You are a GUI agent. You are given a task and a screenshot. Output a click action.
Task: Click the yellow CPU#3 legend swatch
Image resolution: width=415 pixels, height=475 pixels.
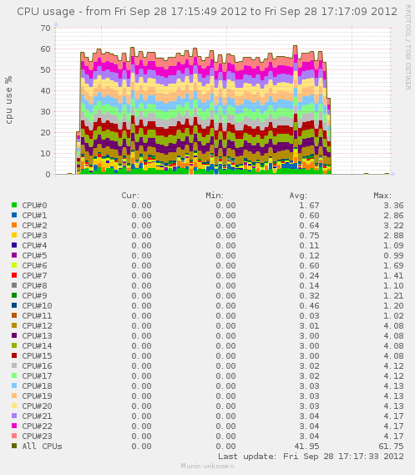pyautogui.click(x=14, y=235)
